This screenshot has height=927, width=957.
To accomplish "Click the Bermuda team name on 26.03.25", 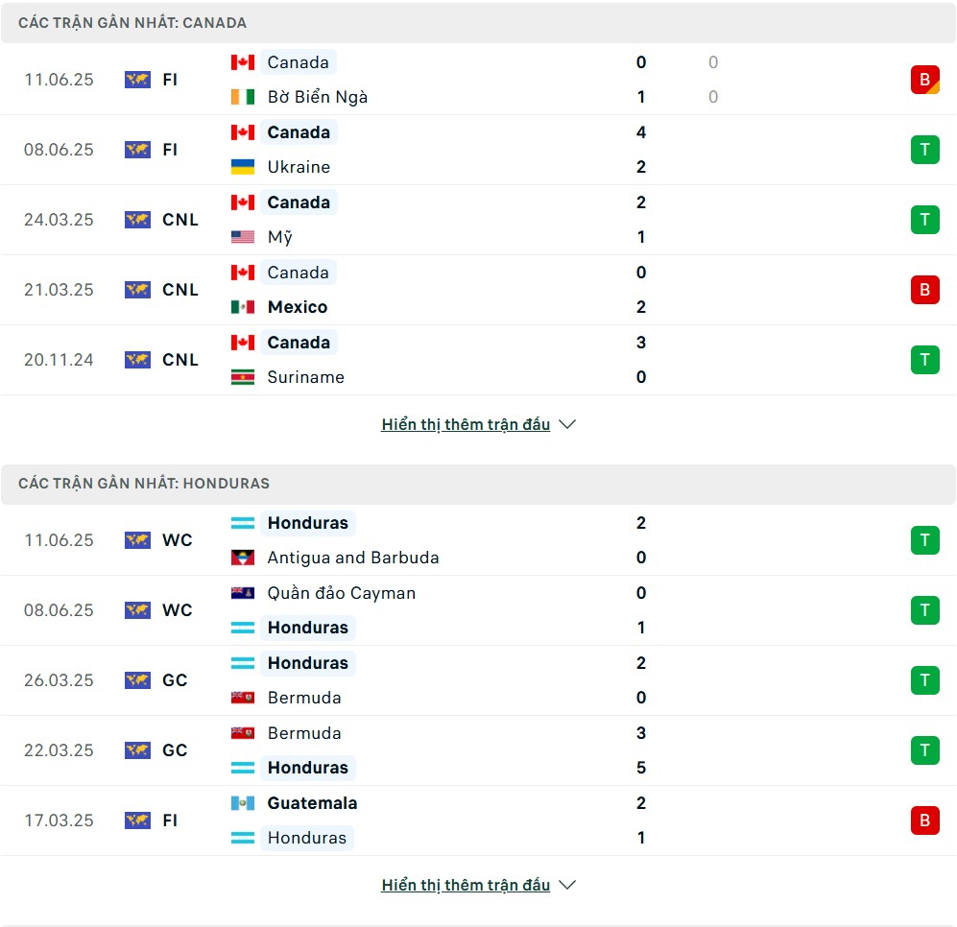I will click(304, 698).
